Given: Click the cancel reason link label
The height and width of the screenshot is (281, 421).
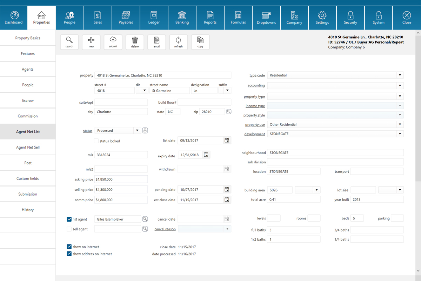Looking at the screenshot, I should coord(165,229).
